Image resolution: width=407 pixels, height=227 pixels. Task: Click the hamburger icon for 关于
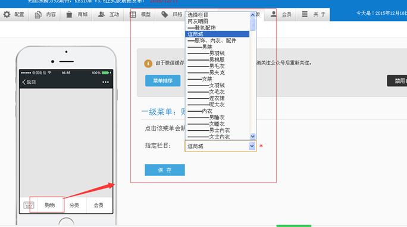point(305,14)
